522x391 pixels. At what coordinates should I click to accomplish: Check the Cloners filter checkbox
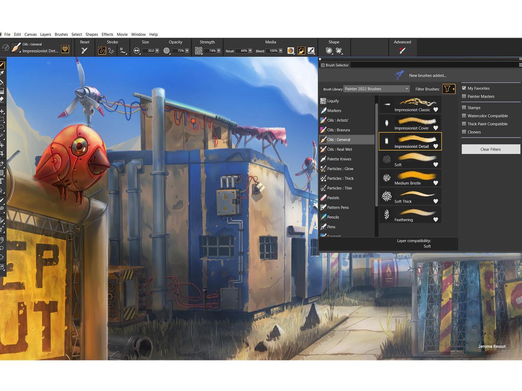tap(464, 132)
